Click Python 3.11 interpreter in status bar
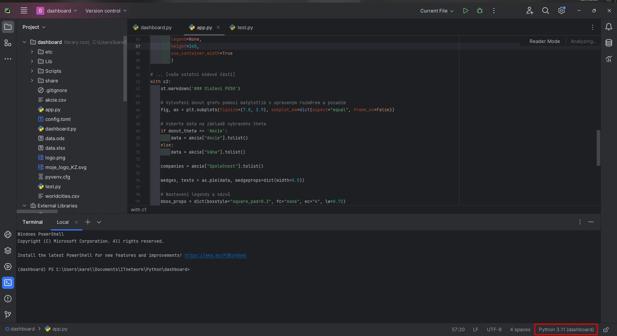This screenshot has width=617, height=336. [x=566, y=329]
